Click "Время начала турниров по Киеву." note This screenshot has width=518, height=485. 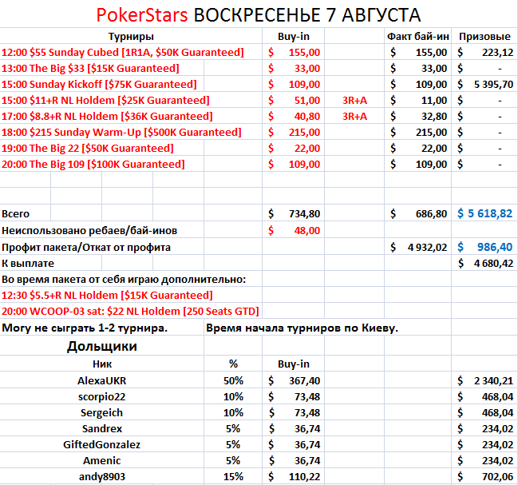coord(302,328)
